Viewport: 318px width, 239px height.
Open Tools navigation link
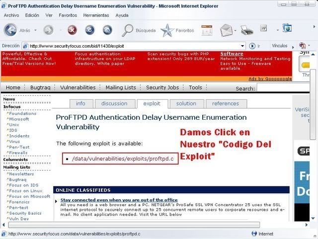(195, 87)
